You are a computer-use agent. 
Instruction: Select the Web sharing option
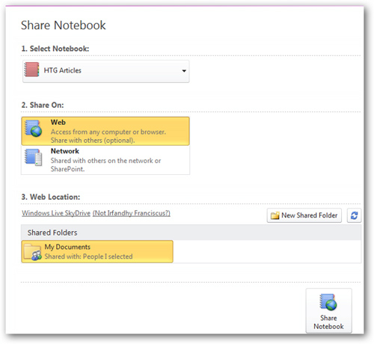click(x=105, y=131)
